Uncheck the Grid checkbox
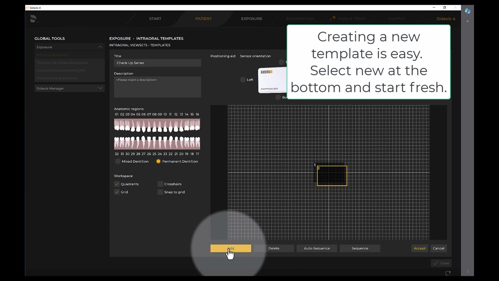 117,192
